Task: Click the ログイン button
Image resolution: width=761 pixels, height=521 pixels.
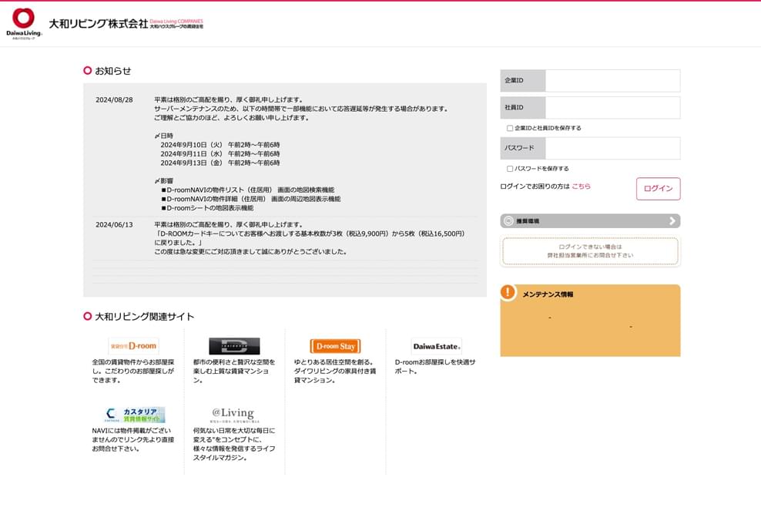Action: [658, 188]
